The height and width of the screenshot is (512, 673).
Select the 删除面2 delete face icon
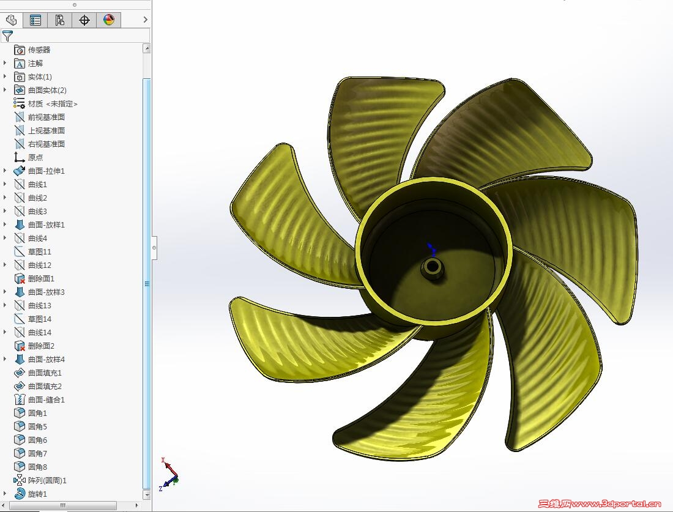tap(20, 346)
